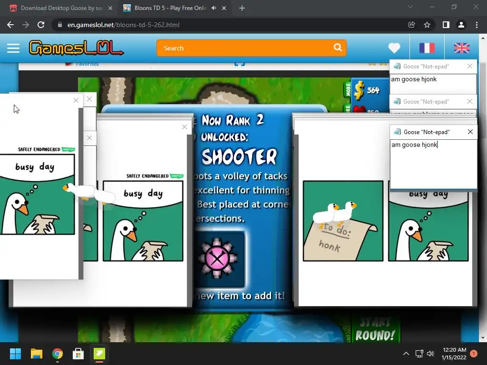This screenshot has height=365, width=487.
Task: Click the money dollar icon in game
Action: tap(359, 90)
